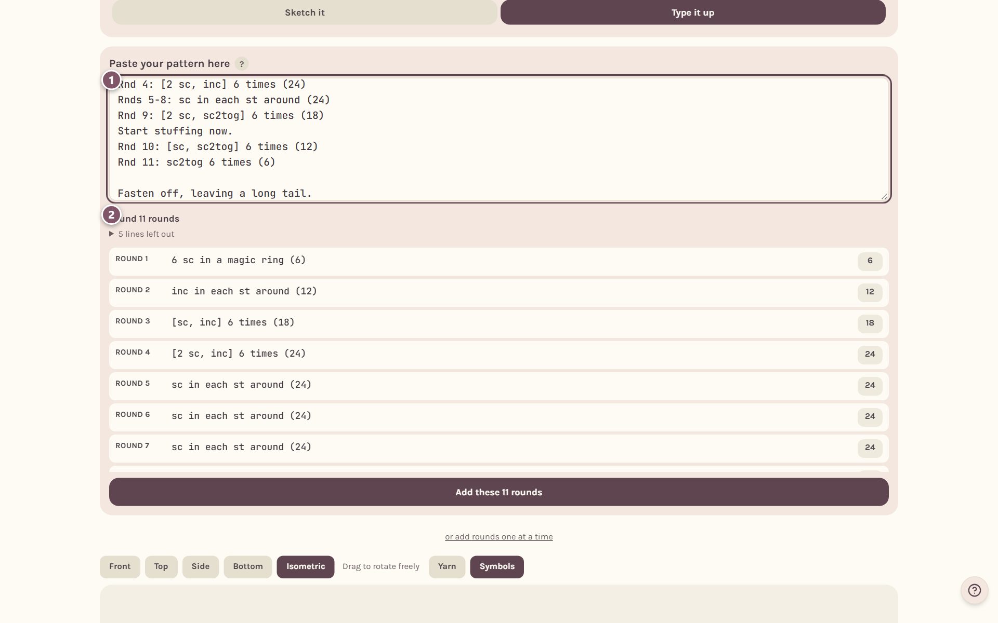Switch to the Sketch it tab
This screenshot has height=623, width=998.
click(305, 12)
